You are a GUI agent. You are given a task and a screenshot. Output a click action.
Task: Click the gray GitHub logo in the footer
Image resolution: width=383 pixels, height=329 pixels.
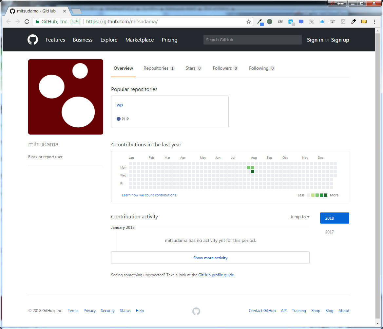196,311
